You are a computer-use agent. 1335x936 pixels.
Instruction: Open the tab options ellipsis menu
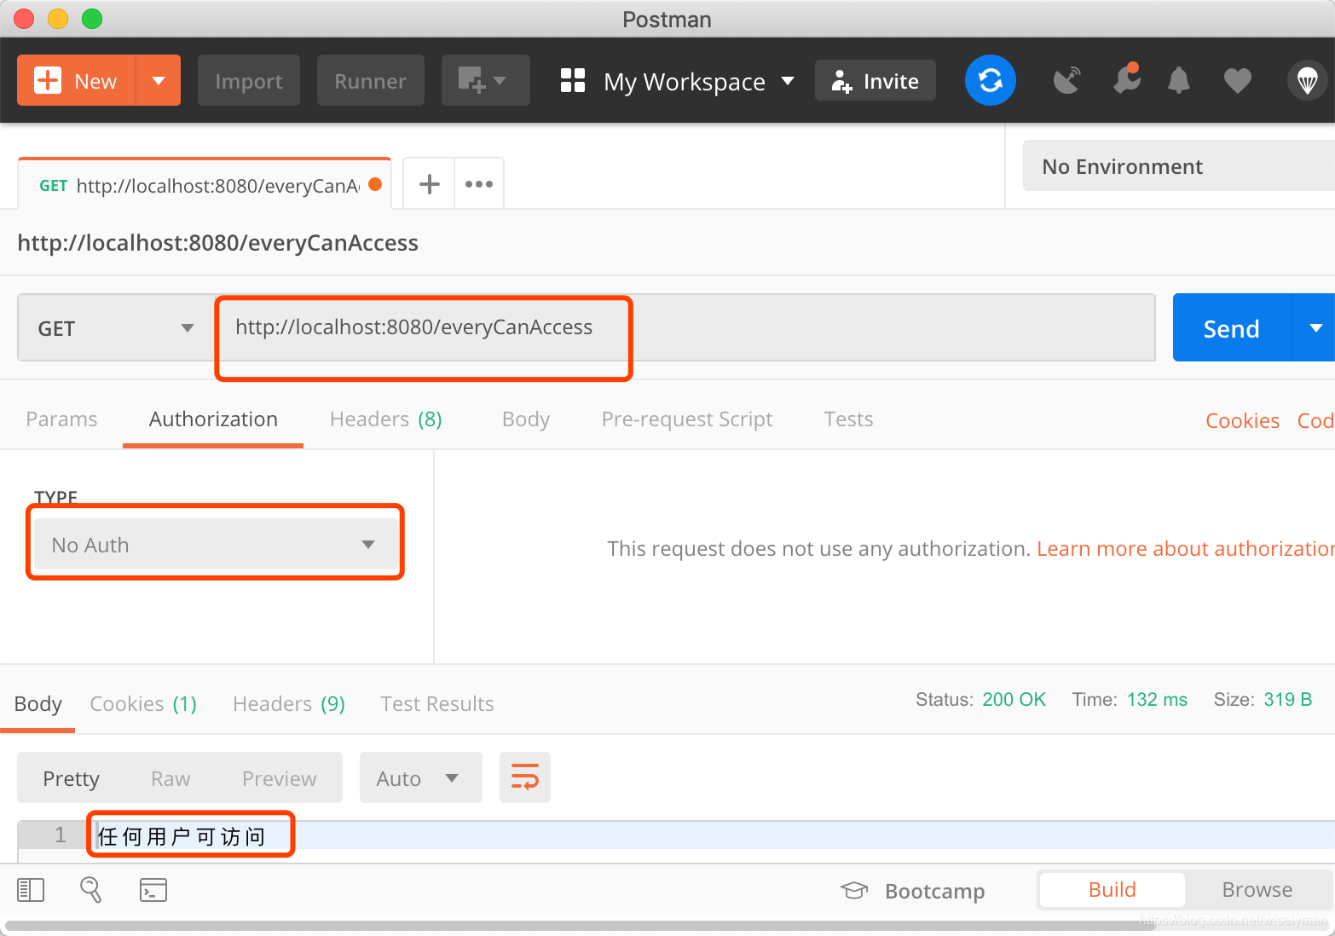pyautogui.click(x=479, y=184)
